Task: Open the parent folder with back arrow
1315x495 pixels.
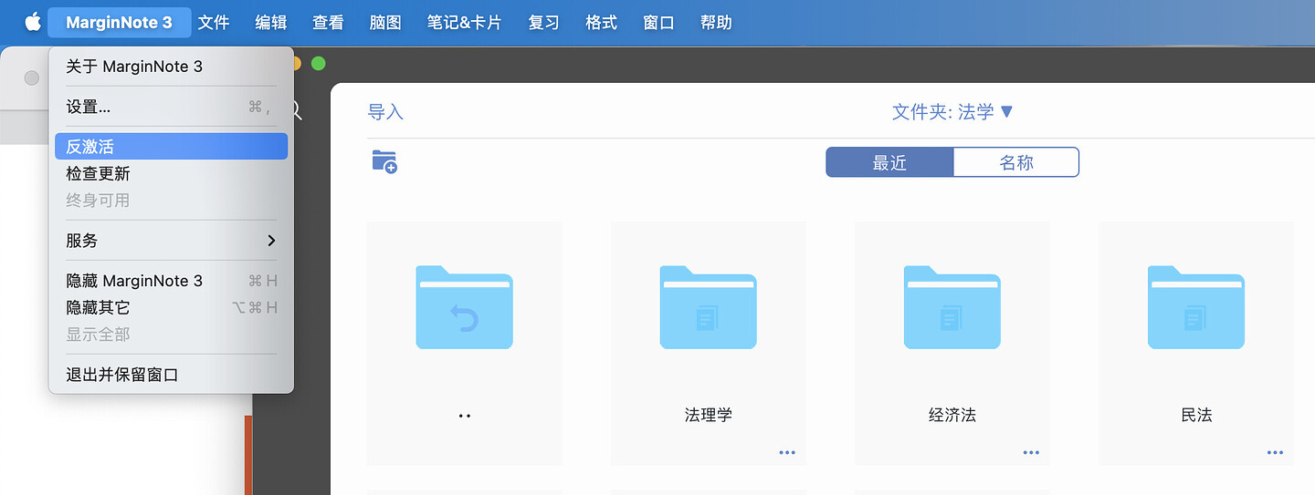Action: [464, 307]
